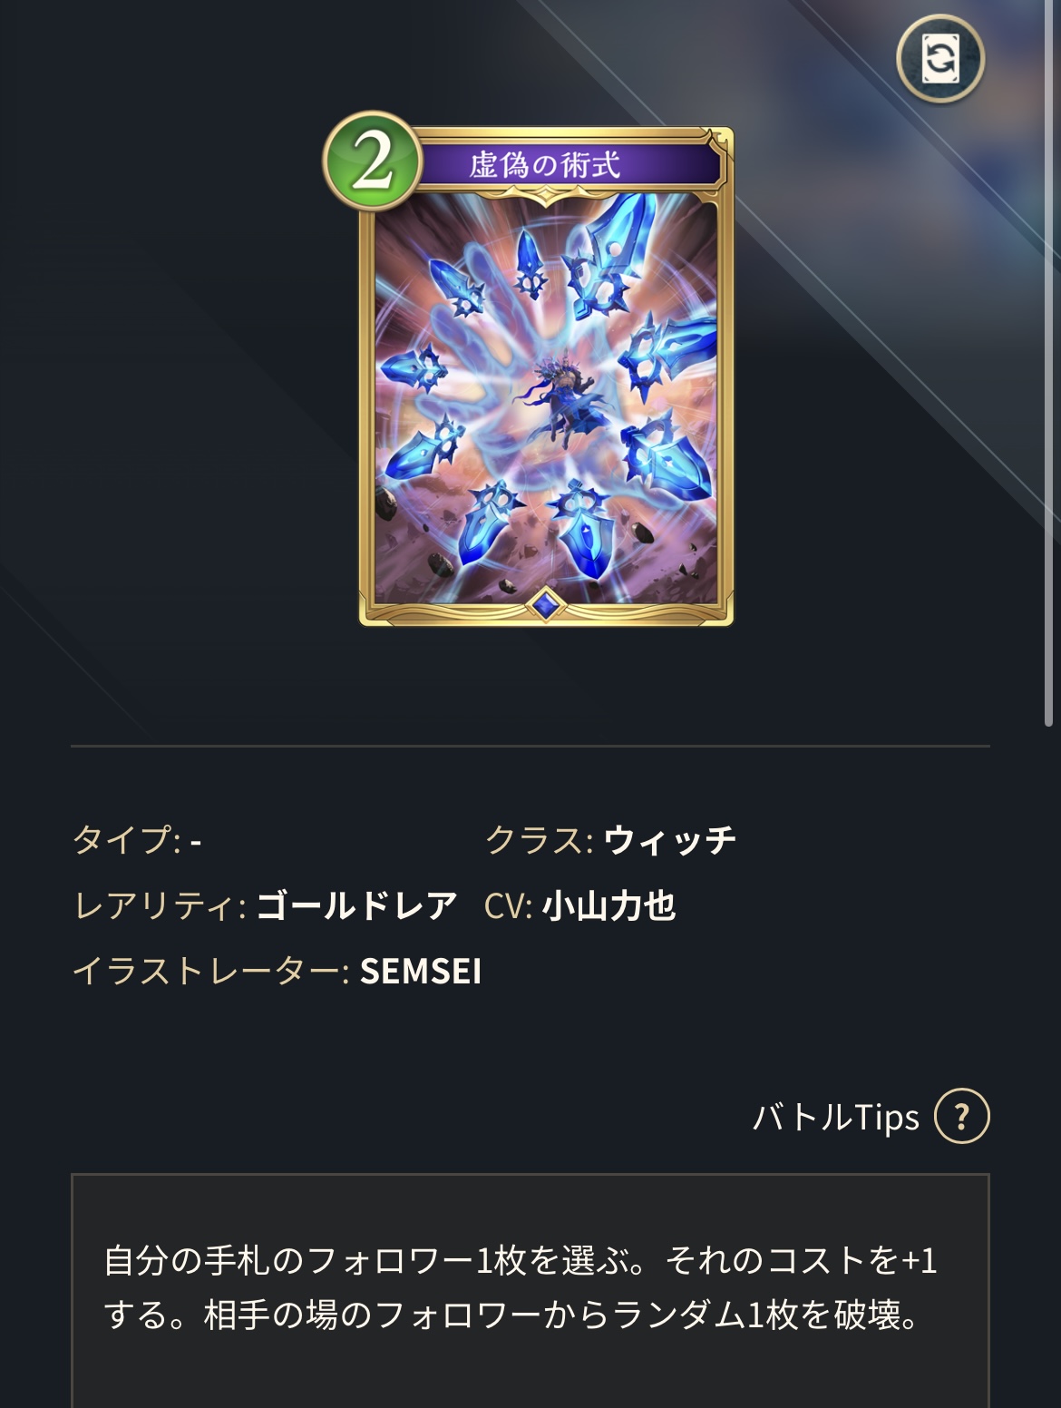Tap the card flip icon
The image size is (1061, 1408).
pyautogui.click(x=940, y=59)
